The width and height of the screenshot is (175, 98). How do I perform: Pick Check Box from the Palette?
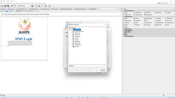(158, 19)
